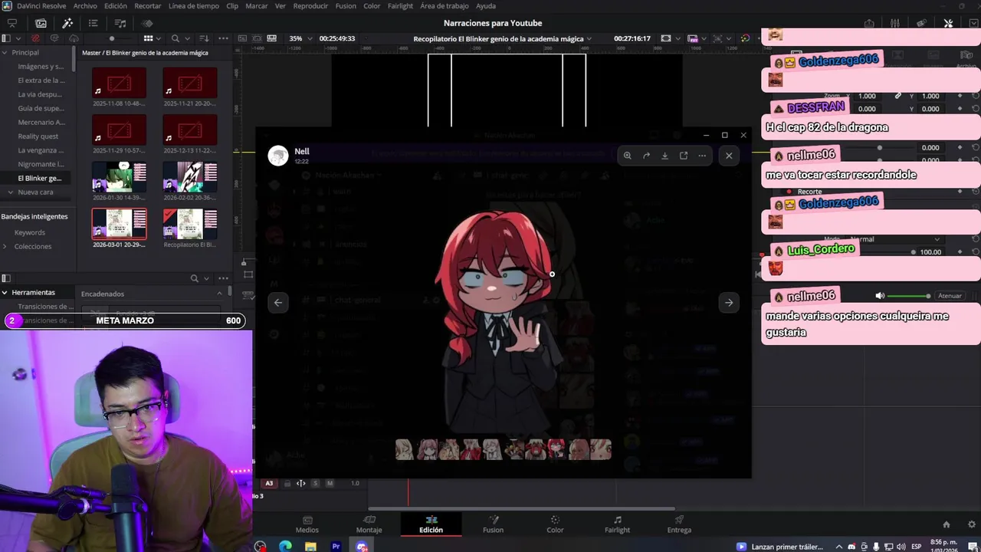Screen dimensions: 981x552
Task: Toggle Solo on audio track A3
Action: [x=315, y=483]
